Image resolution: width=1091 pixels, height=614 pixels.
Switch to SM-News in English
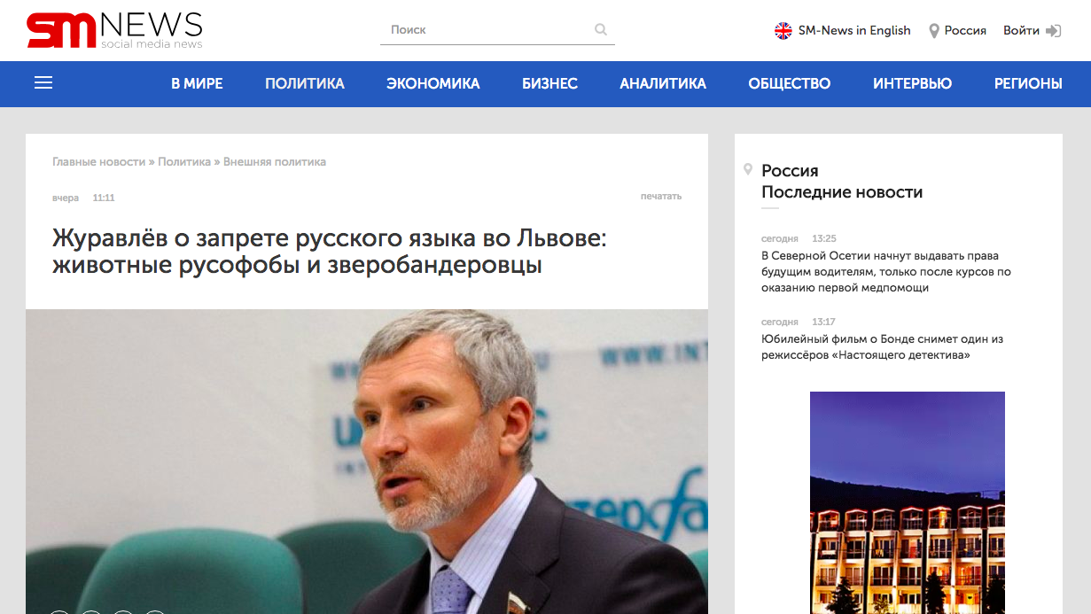854,30
